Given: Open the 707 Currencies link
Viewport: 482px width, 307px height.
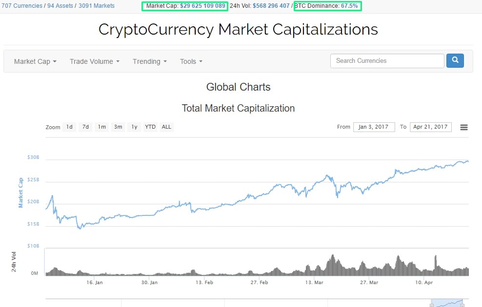Looking at the screenshot, I should [21, 6].
